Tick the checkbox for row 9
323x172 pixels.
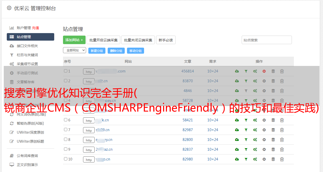pos(66,149)
